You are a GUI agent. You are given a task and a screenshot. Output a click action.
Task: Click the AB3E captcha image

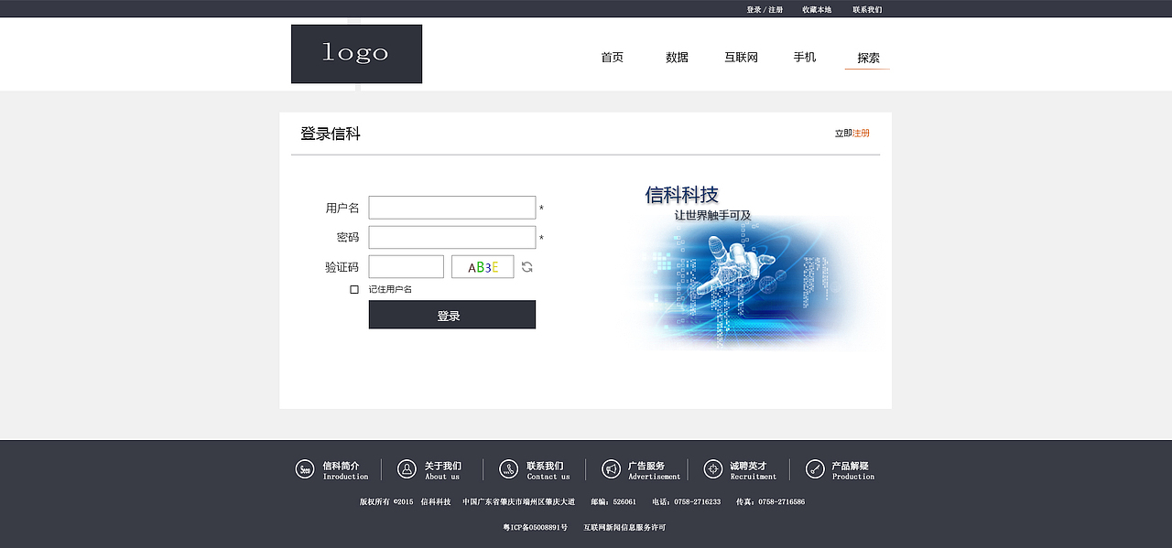coord(483,266)
